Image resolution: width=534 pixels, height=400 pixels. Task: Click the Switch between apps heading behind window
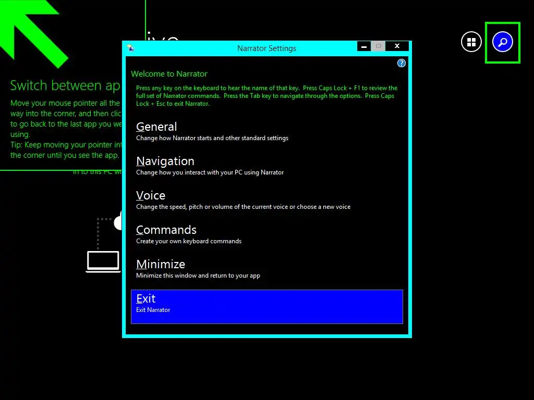coord(65,86)
